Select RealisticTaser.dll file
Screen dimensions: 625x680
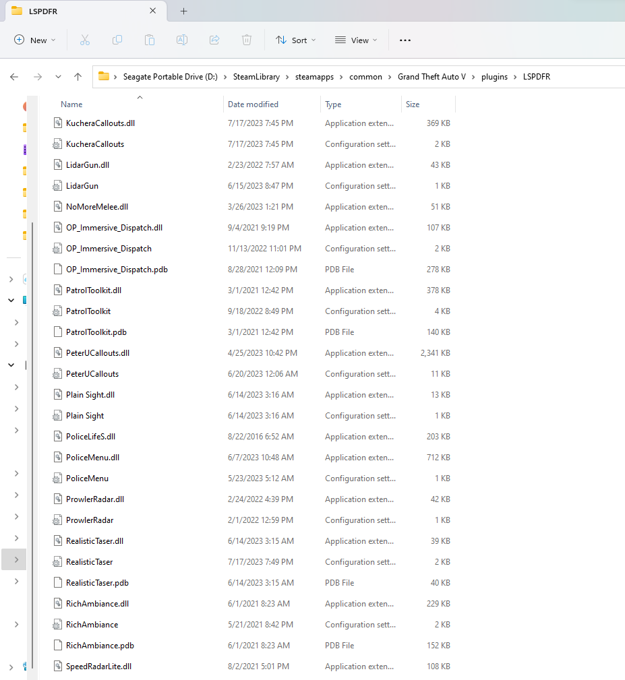coord(94,540)
